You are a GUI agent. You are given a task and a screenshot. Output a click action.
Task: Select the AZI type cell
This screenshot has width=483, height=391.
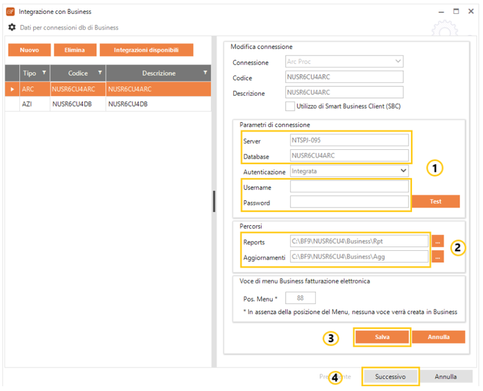tap(35, 104)
